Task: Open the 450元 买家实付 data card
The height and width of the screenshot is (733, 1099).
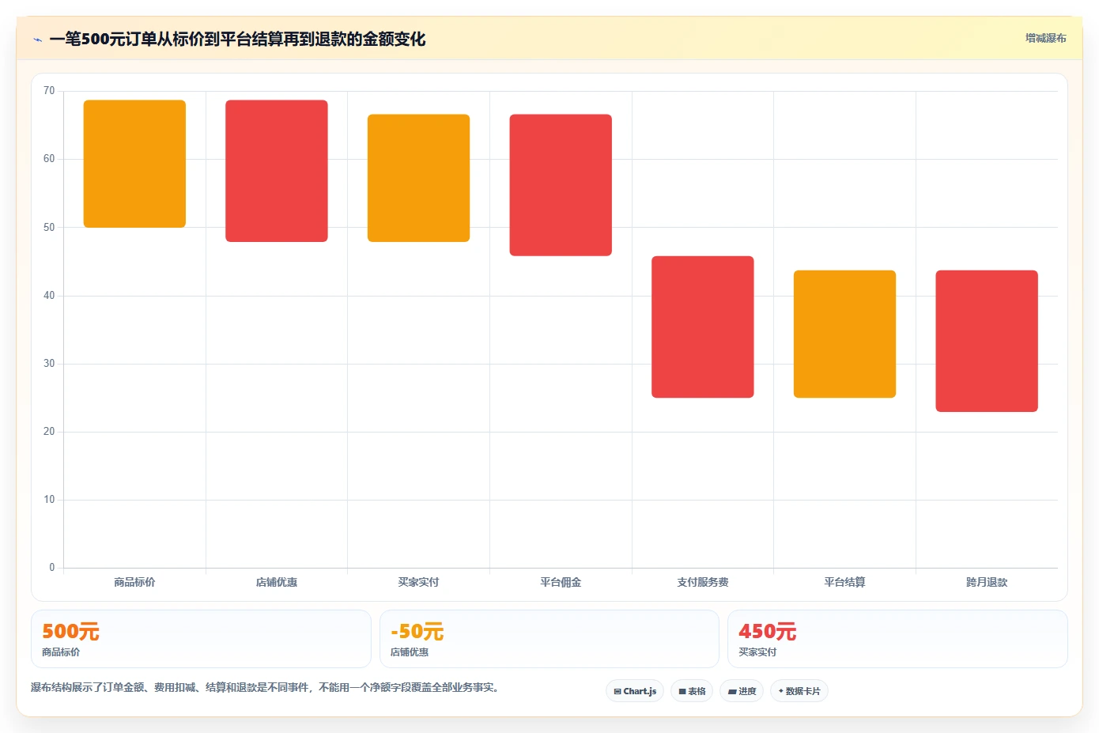Action: tap(897, 639)
